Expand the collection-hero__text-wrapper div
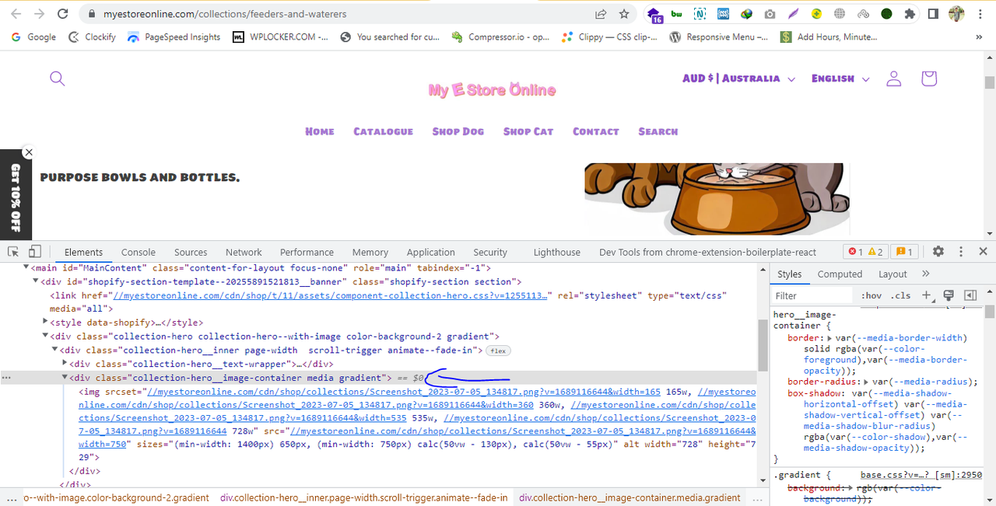This screenshot has height=506, width=996. [65, 364]
